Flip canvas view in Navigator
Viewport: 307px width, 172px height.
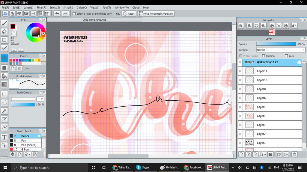click(294, 26)
